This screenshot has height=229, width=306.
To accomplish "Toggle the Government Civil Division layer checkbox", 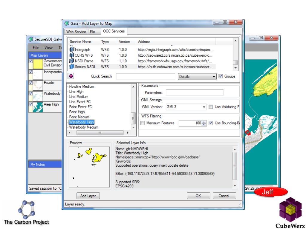I will point(31,61).
